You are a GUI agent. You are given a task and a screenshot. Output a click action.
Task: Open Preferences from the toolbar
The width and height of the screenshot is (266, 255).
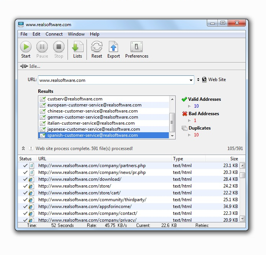point(137,47)
